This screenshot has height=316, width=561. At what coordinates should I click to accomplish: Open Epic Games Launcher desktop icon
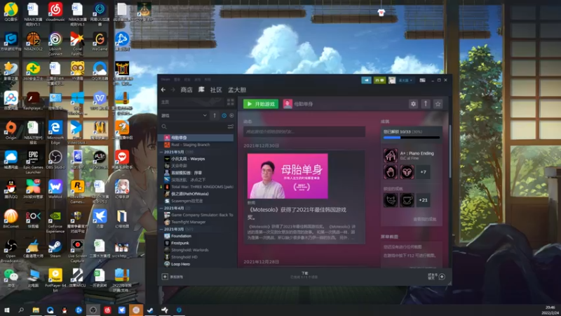33,162
